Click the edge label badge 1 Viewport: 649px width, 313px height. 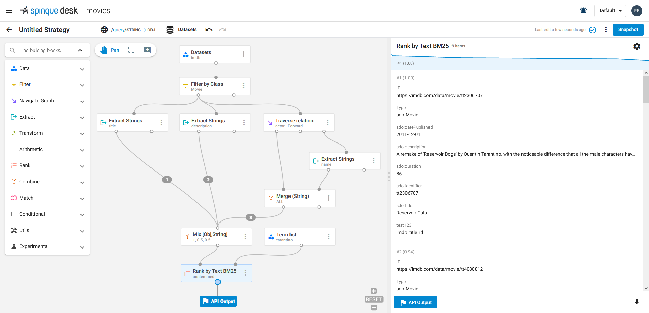pyautogui.click(x=167, y=180)
